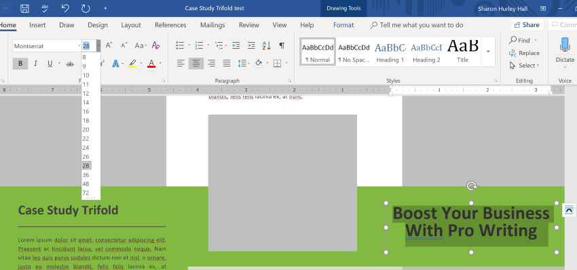Expand the font name dropdown arrow
Viewport: 577px width, 270px height.
tap(79, 46)
